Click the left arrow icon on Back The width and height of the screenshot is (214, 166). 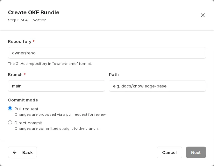[15, 152]
